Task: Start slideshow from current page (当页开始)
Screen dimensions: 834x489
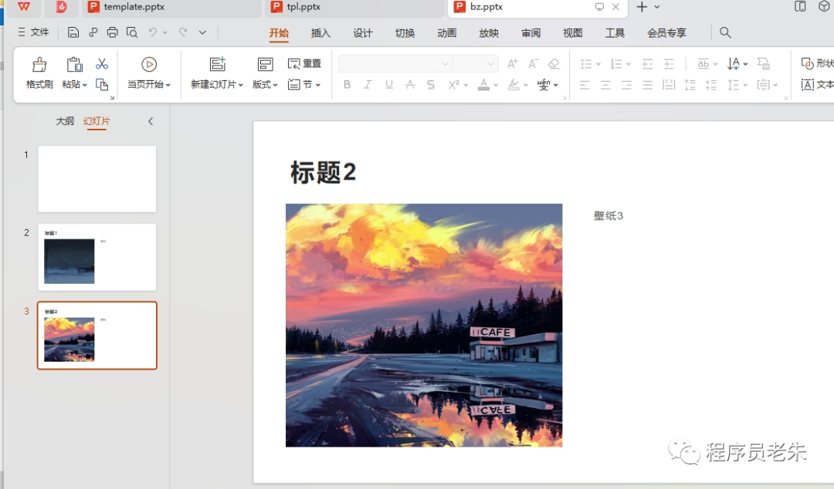Action: coord(149,73)
